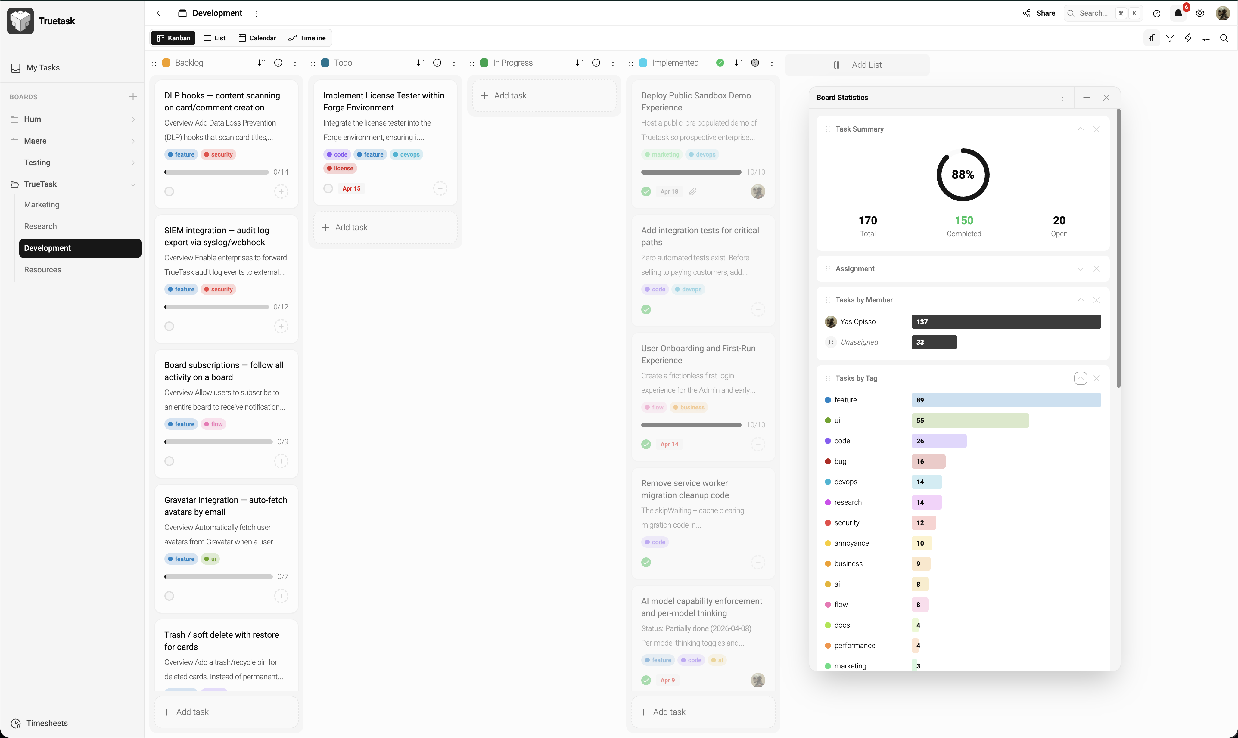
Task: Mark DLP hooks task as complete
Action: click(169, 191)
